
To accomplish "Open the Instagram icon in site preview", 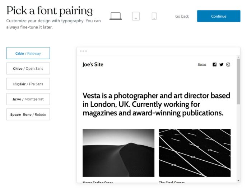I will tap(228, 64).
